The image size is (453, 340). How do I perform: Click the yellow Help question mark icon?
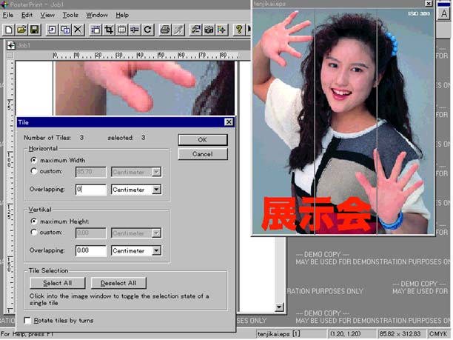click(x=239, y=30)
